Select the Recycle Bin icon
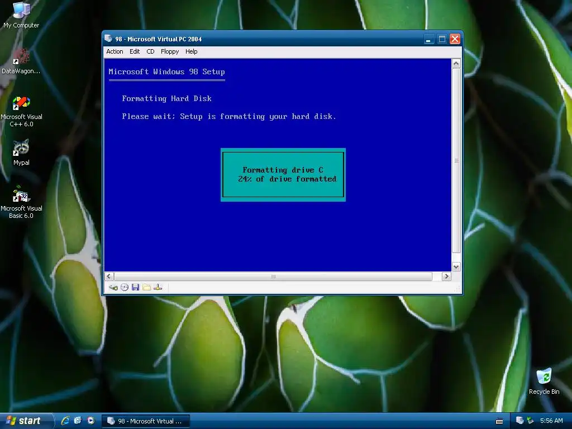572x429 pixels. 544,382
